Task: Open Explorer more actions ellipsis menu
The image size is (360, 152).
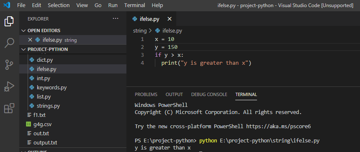Action: tap(116, 19)
